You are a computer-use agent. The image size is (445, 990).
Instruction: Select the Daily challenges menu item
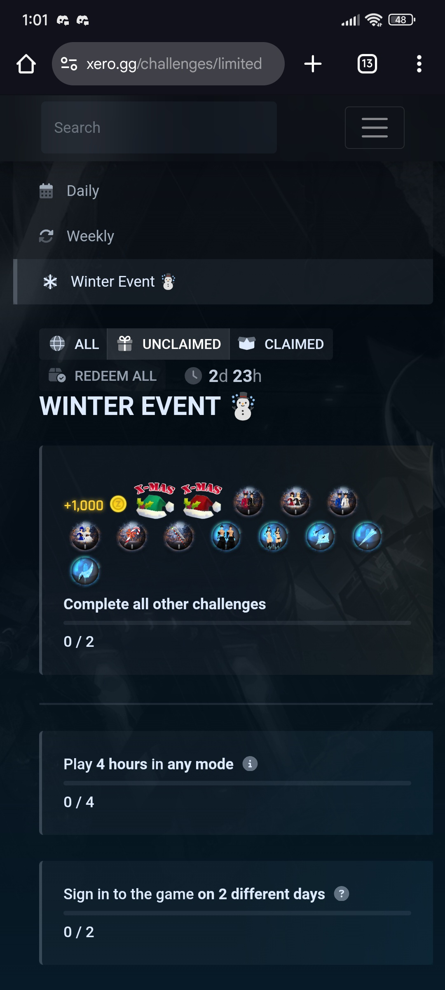(x=223, y=191)
